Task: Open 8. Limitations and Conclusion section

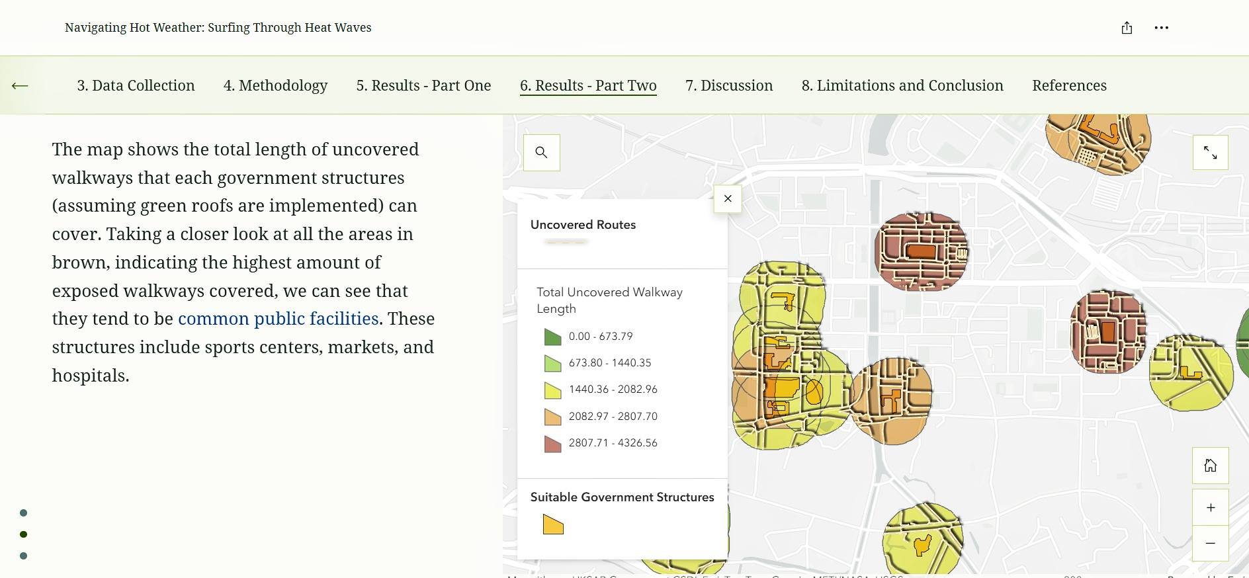Action: 902,85
